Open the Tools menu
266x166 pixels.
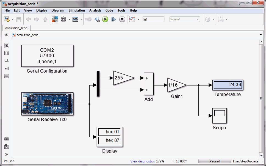coord(121,10)
